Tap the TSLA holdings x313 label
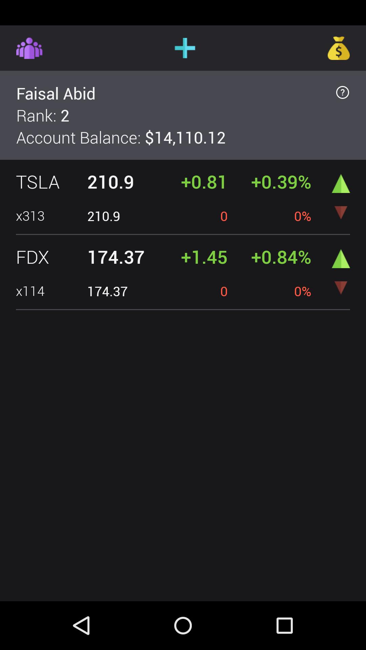Screen dimensions: 366x650 pos(30,216)
